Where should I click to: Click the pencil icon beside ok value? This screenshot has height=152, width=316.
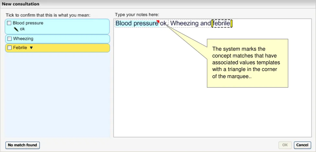[16, 29]
